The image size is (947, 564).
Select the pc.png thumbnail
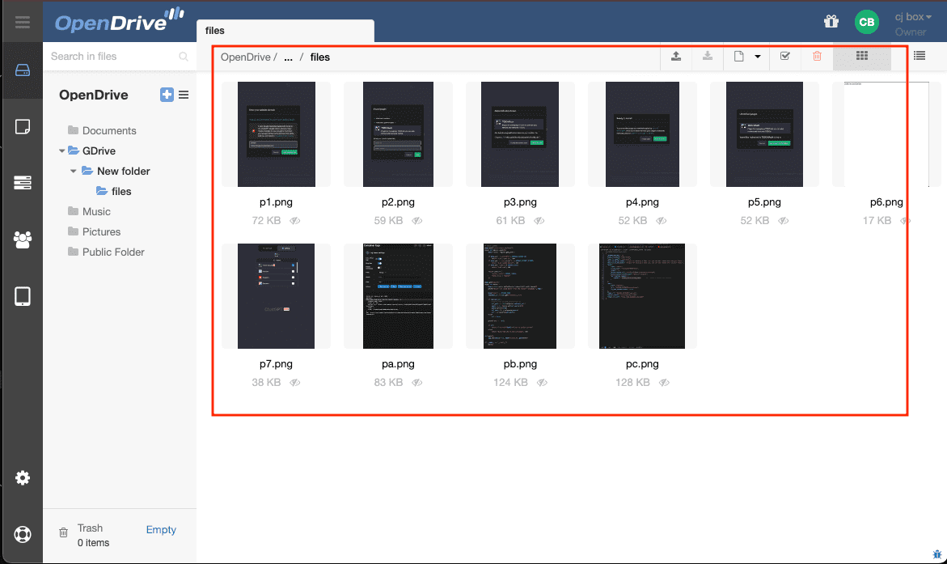click(642, 296)
